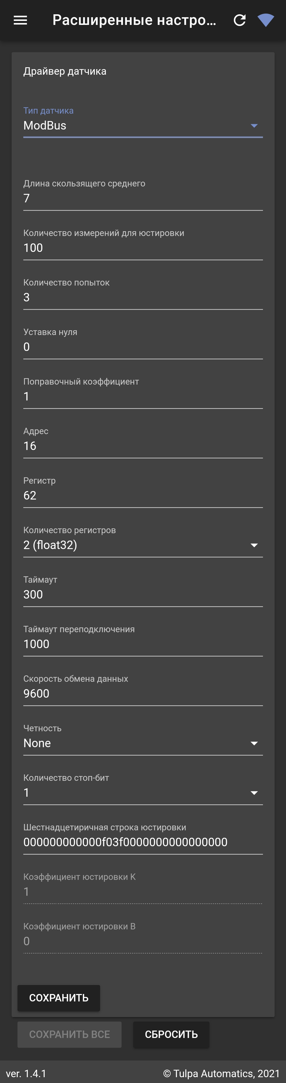Select the Регистр input showing 62
Image resolution: width=286 pixels, height=1083 pixels.
(143, 495)
